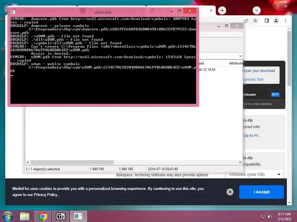Switch to the 7-Zip taskbar icon

click(x=61, y=216)
